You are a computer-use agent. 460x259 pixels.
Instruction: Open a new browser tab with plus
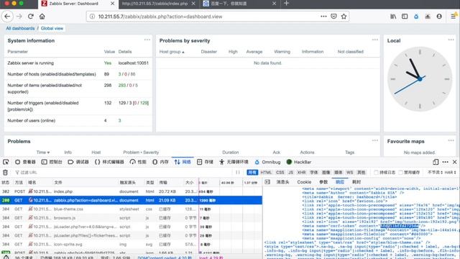click(x=287, y=4)
